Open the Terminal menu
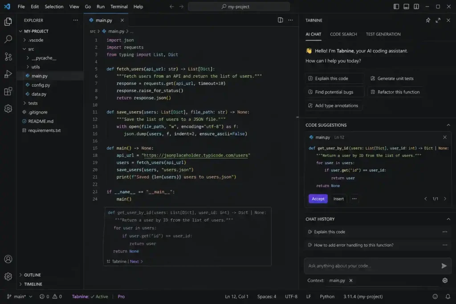 click(118, 6)
